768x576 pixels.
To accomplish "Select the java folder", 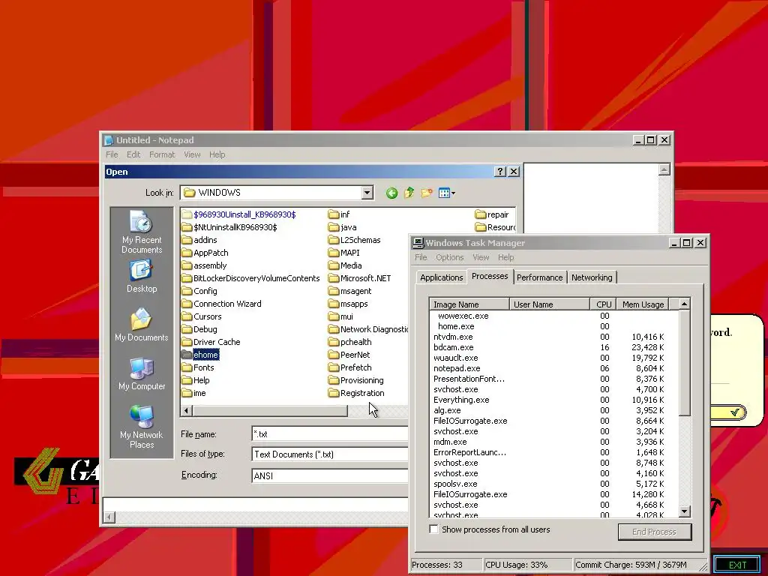I will coord(342,227).
